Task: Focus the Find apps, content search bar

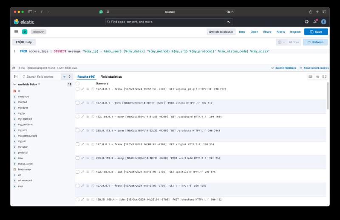Action: 169,22
